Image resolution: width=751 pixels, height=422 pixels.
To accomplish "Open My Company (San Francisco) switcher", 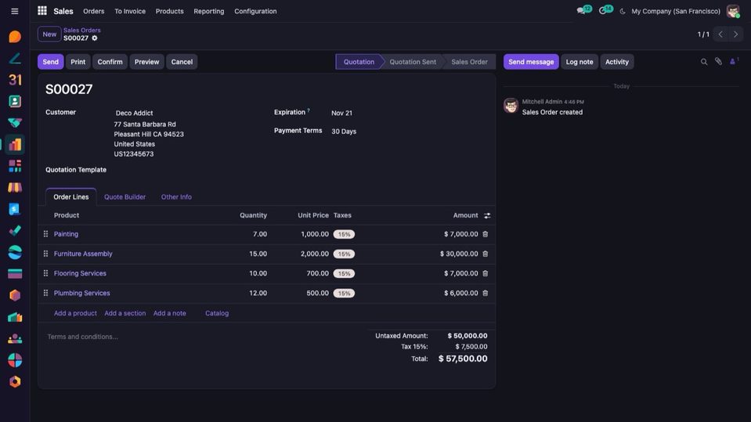I will 675,11.
